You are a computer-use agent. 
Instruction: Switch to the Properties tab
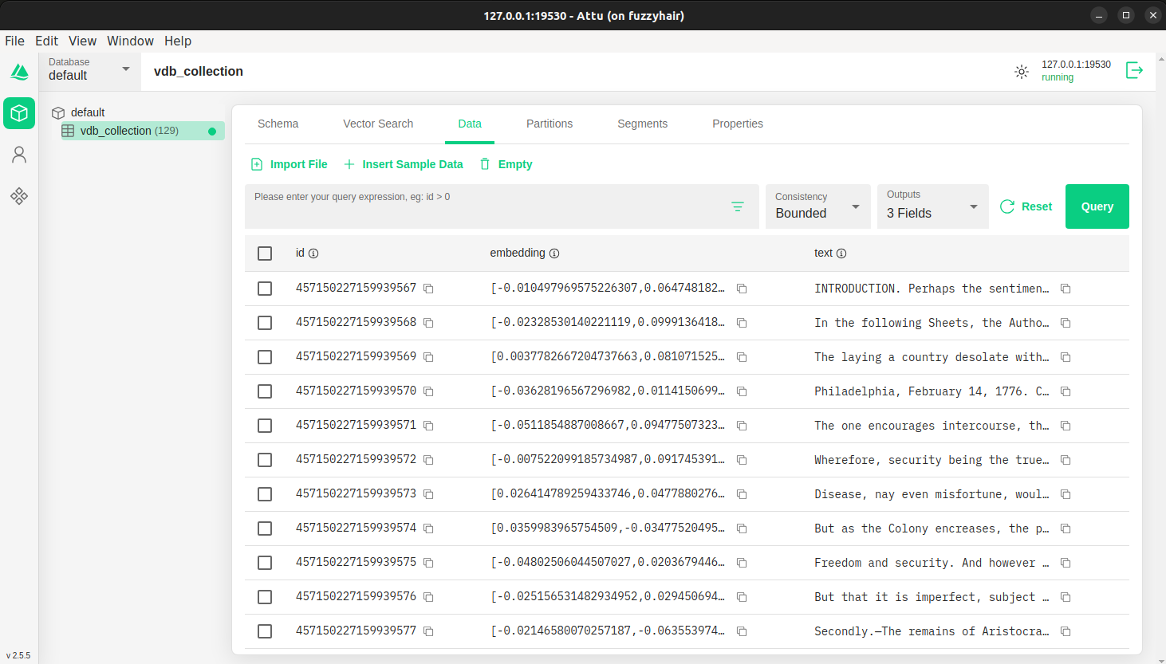[x=738, y=124]
